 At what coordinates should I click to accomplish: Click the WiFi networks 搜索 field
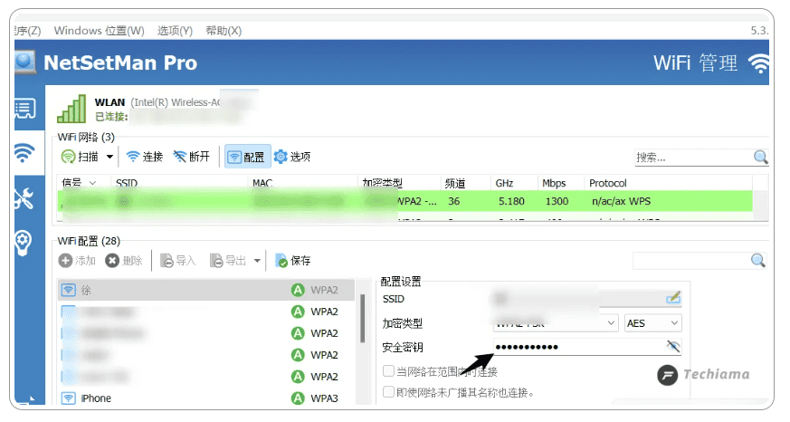(x=693, y=158)
